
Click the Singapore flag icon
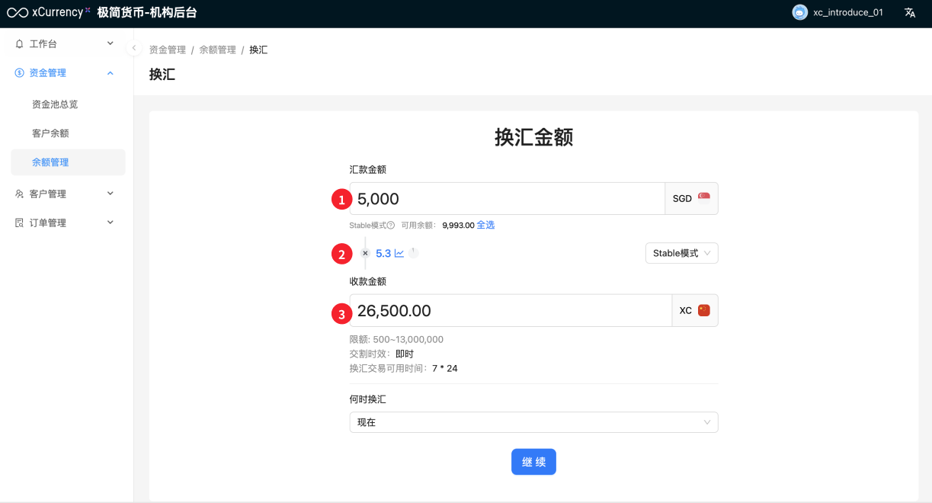coord(704,198)
